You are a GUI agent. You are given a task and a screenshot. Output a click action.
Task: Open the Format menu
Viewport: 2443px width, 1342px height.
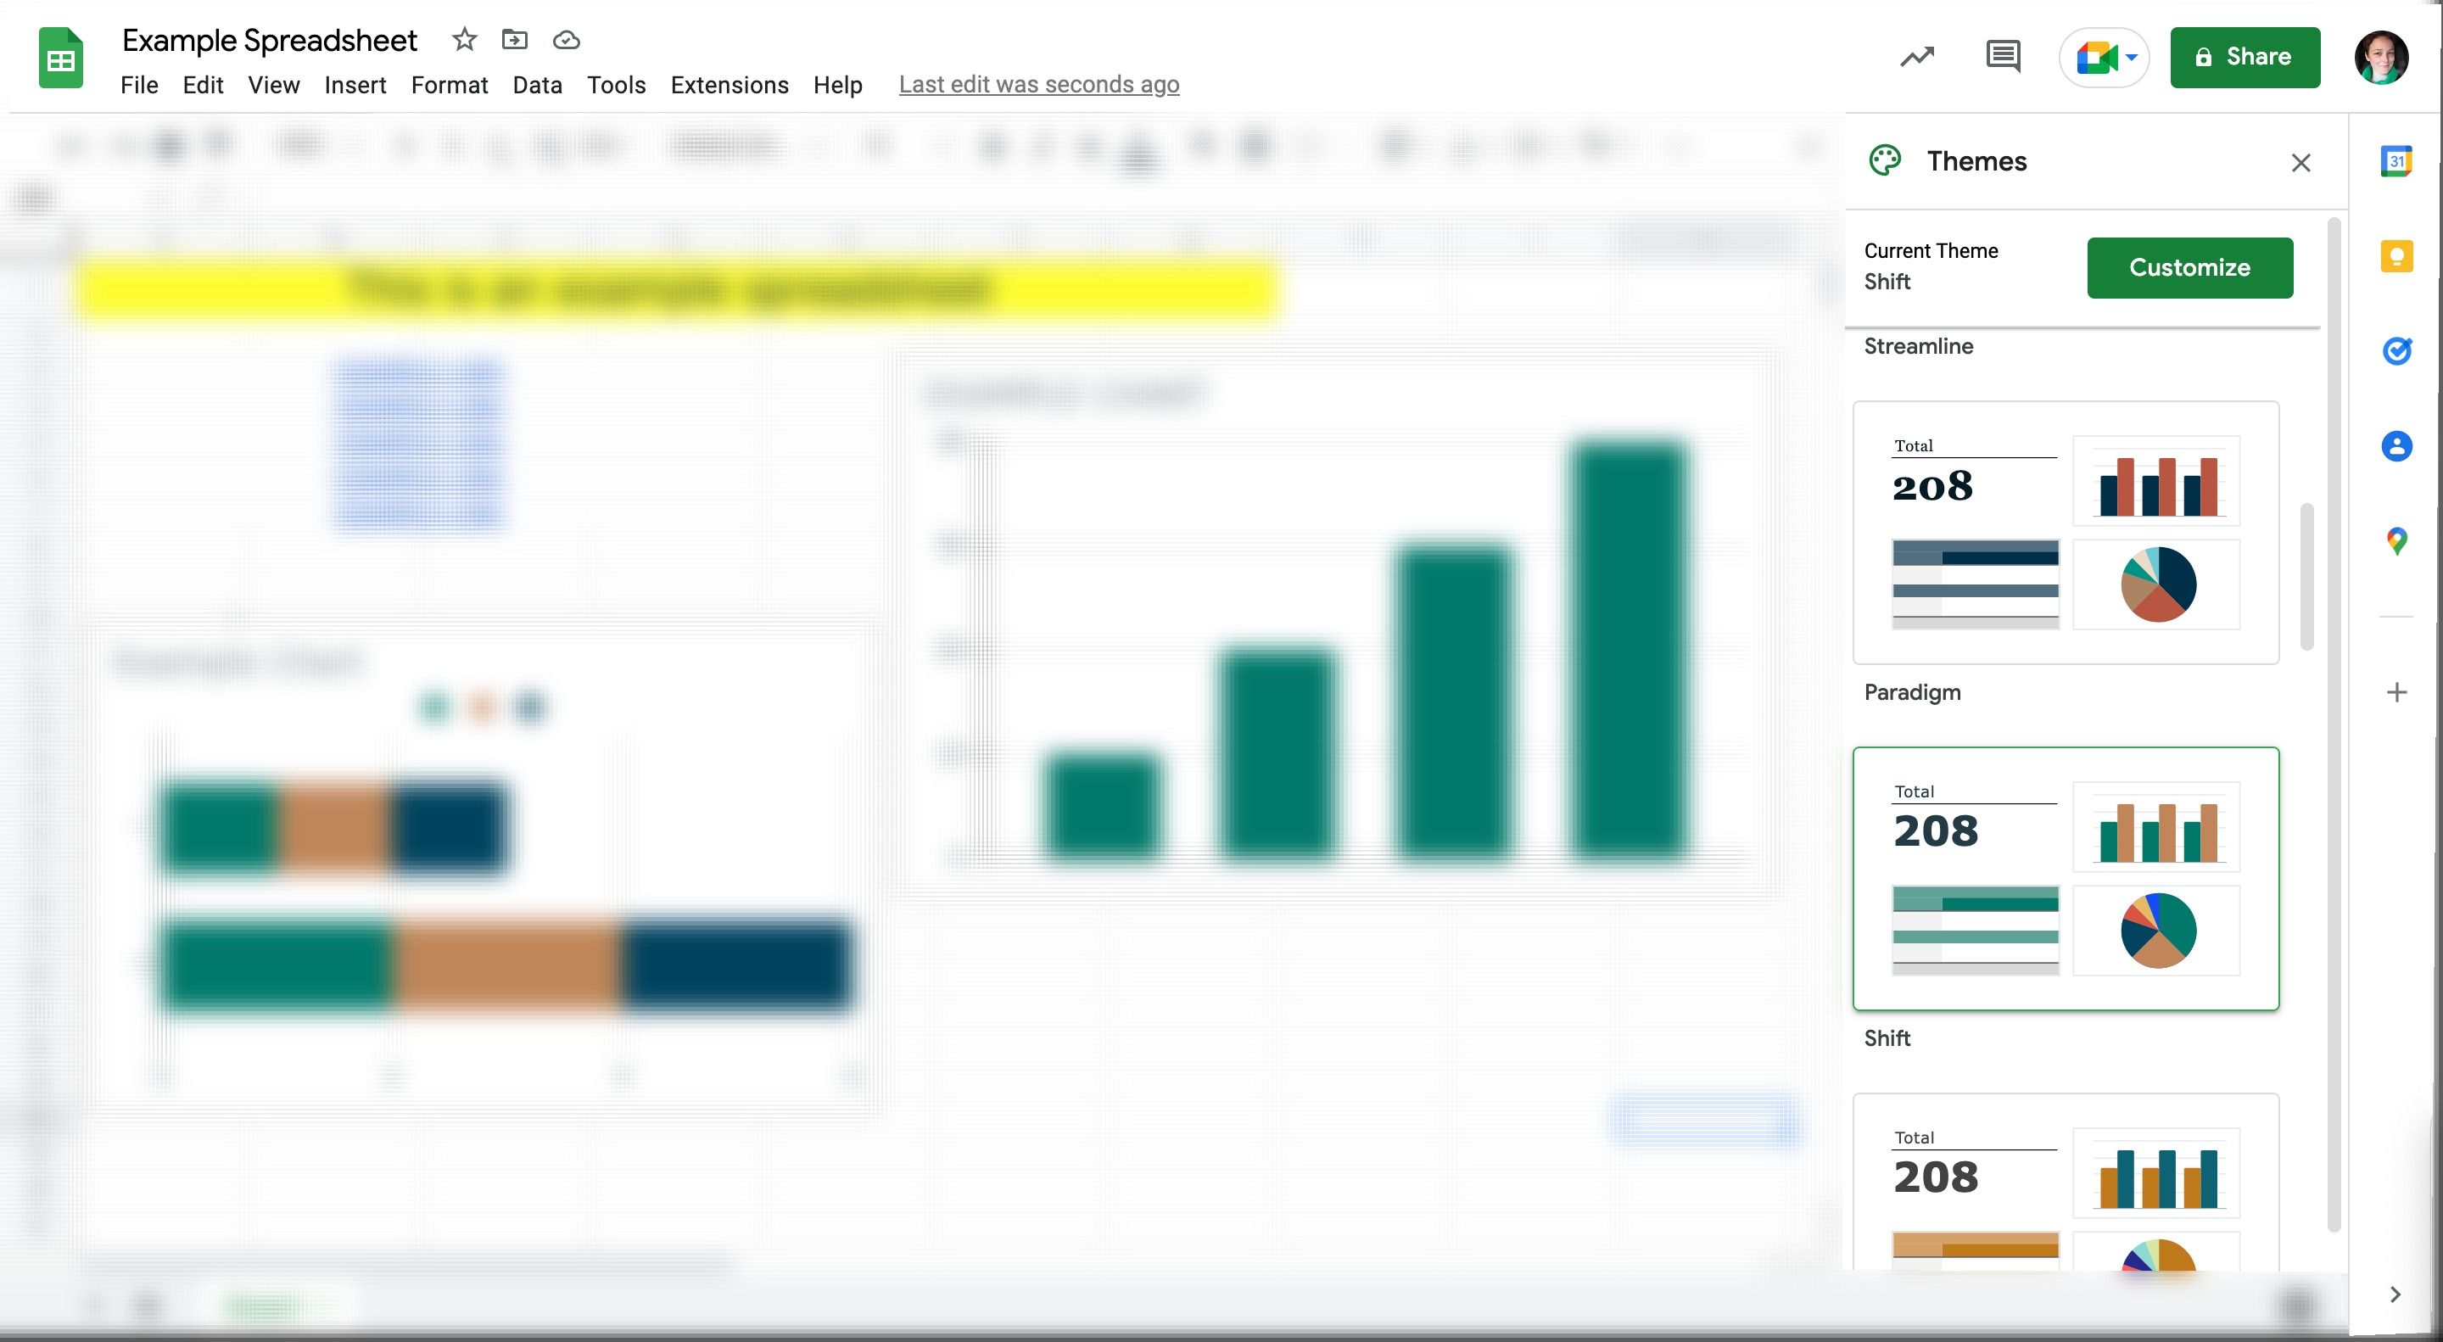pyautogui.click(x=450, y=85)
